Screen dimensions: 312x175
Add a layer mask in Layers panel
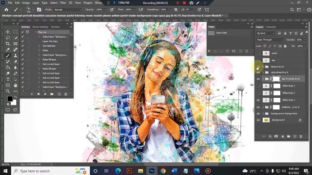click(276, 136)
